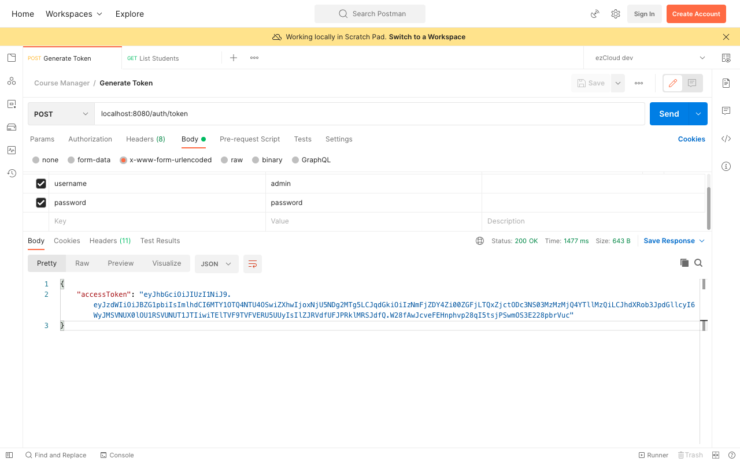Add a new request tab
The width and height of the screenshot is (740, 462).
click(234, 58)
